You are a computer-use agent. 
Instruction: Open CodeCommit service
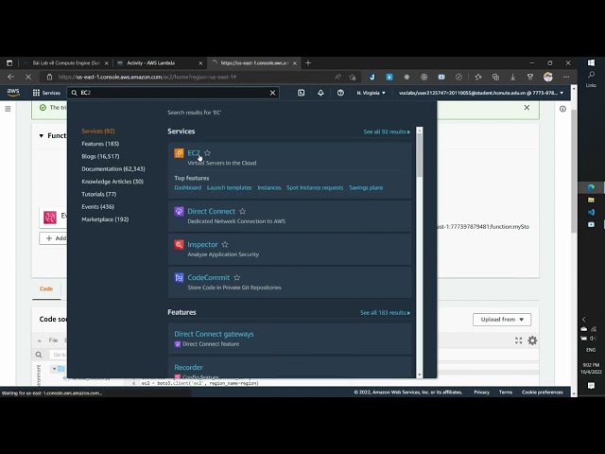[208, 277]
